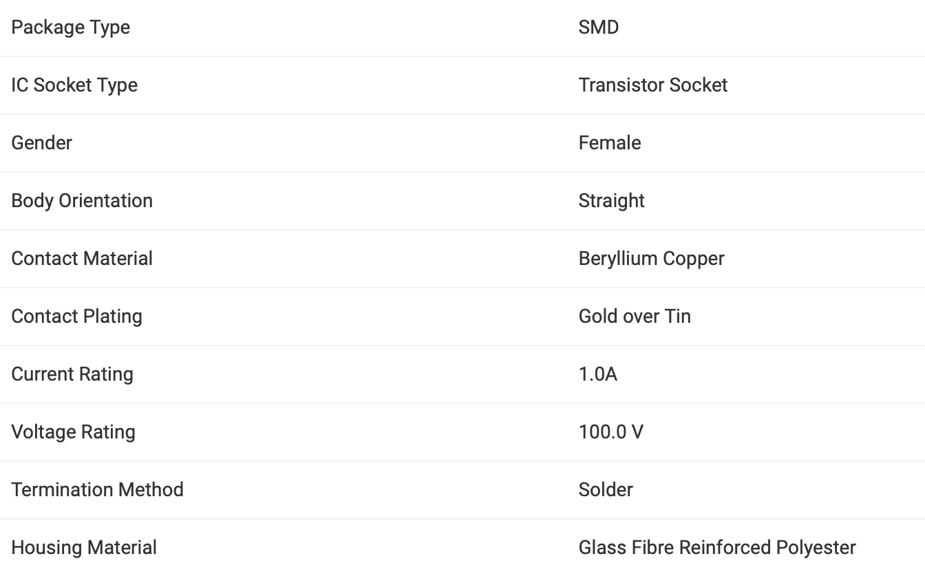The width and height of the screenshot is (925, 574).
Task: Select the Straight value
Action: point(612,201)
